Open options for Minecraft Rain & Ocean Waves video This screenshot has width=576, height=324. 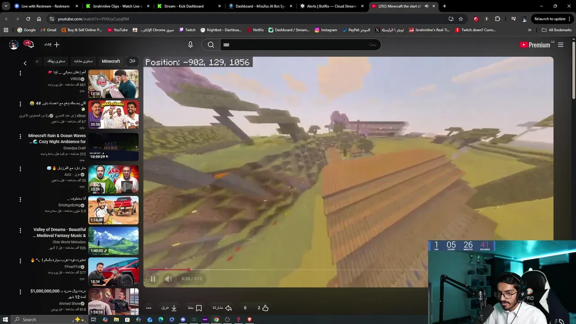point(20,136)
